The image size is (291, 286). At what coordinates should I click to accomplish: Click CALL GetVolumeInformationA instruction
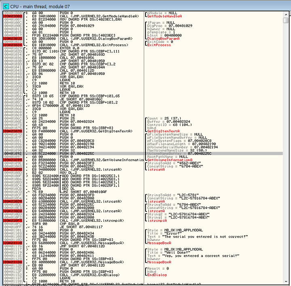pos(102,160)
